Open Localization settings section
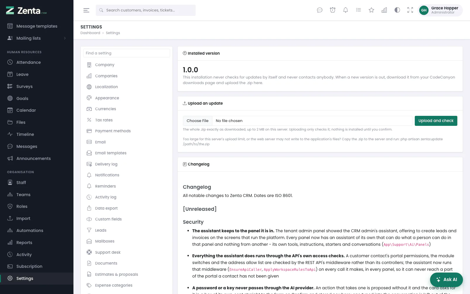This screenshot has height=294, width=470. [x=127, y=87]
